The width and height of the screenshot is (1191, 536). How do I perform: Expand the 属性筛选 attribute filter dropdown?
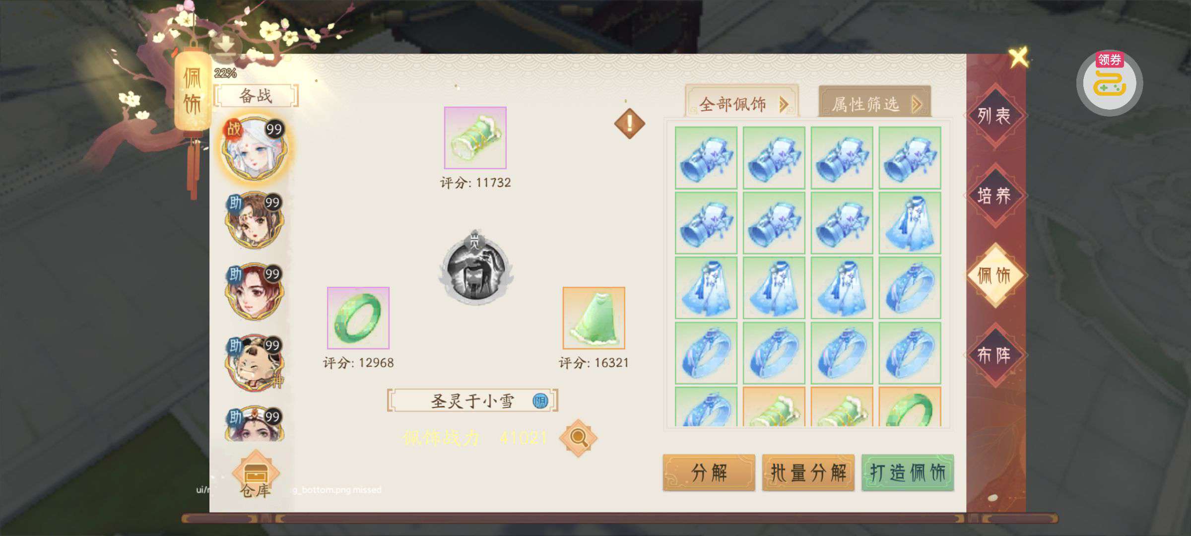[875, 103]
